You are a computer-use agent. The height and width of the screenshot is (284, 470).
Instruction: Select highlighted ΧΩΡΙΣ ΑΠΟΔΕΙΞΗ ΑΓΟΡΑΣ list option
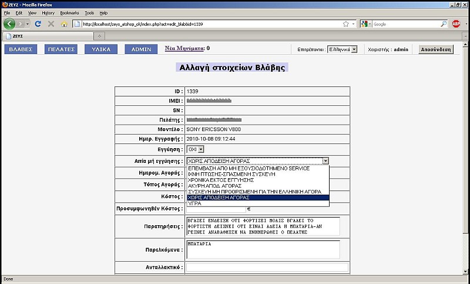point(258,198)
